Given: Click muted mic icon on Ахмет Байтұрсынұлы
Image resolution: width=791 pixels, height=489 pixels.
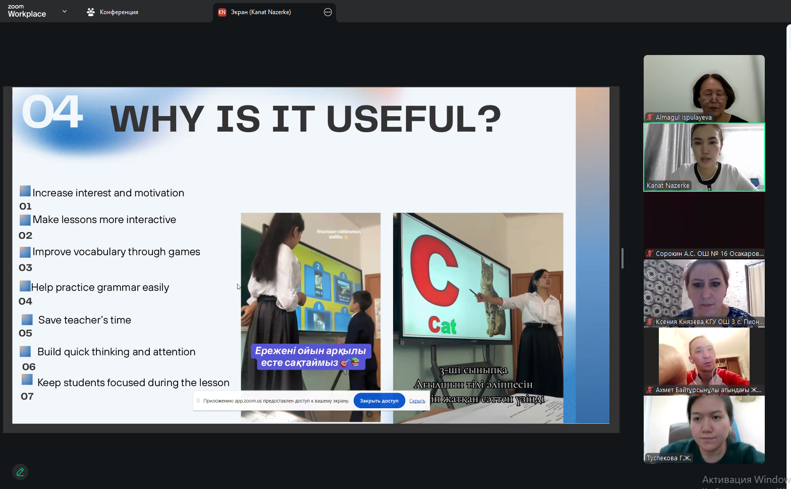Looking at the screenshot, I should [650, 390].
